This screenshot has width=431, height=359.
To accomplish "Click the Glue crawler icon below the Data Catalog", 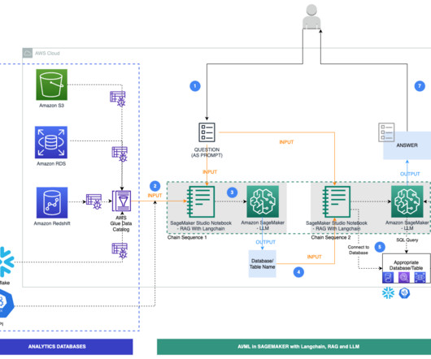I will coord(120,251).
